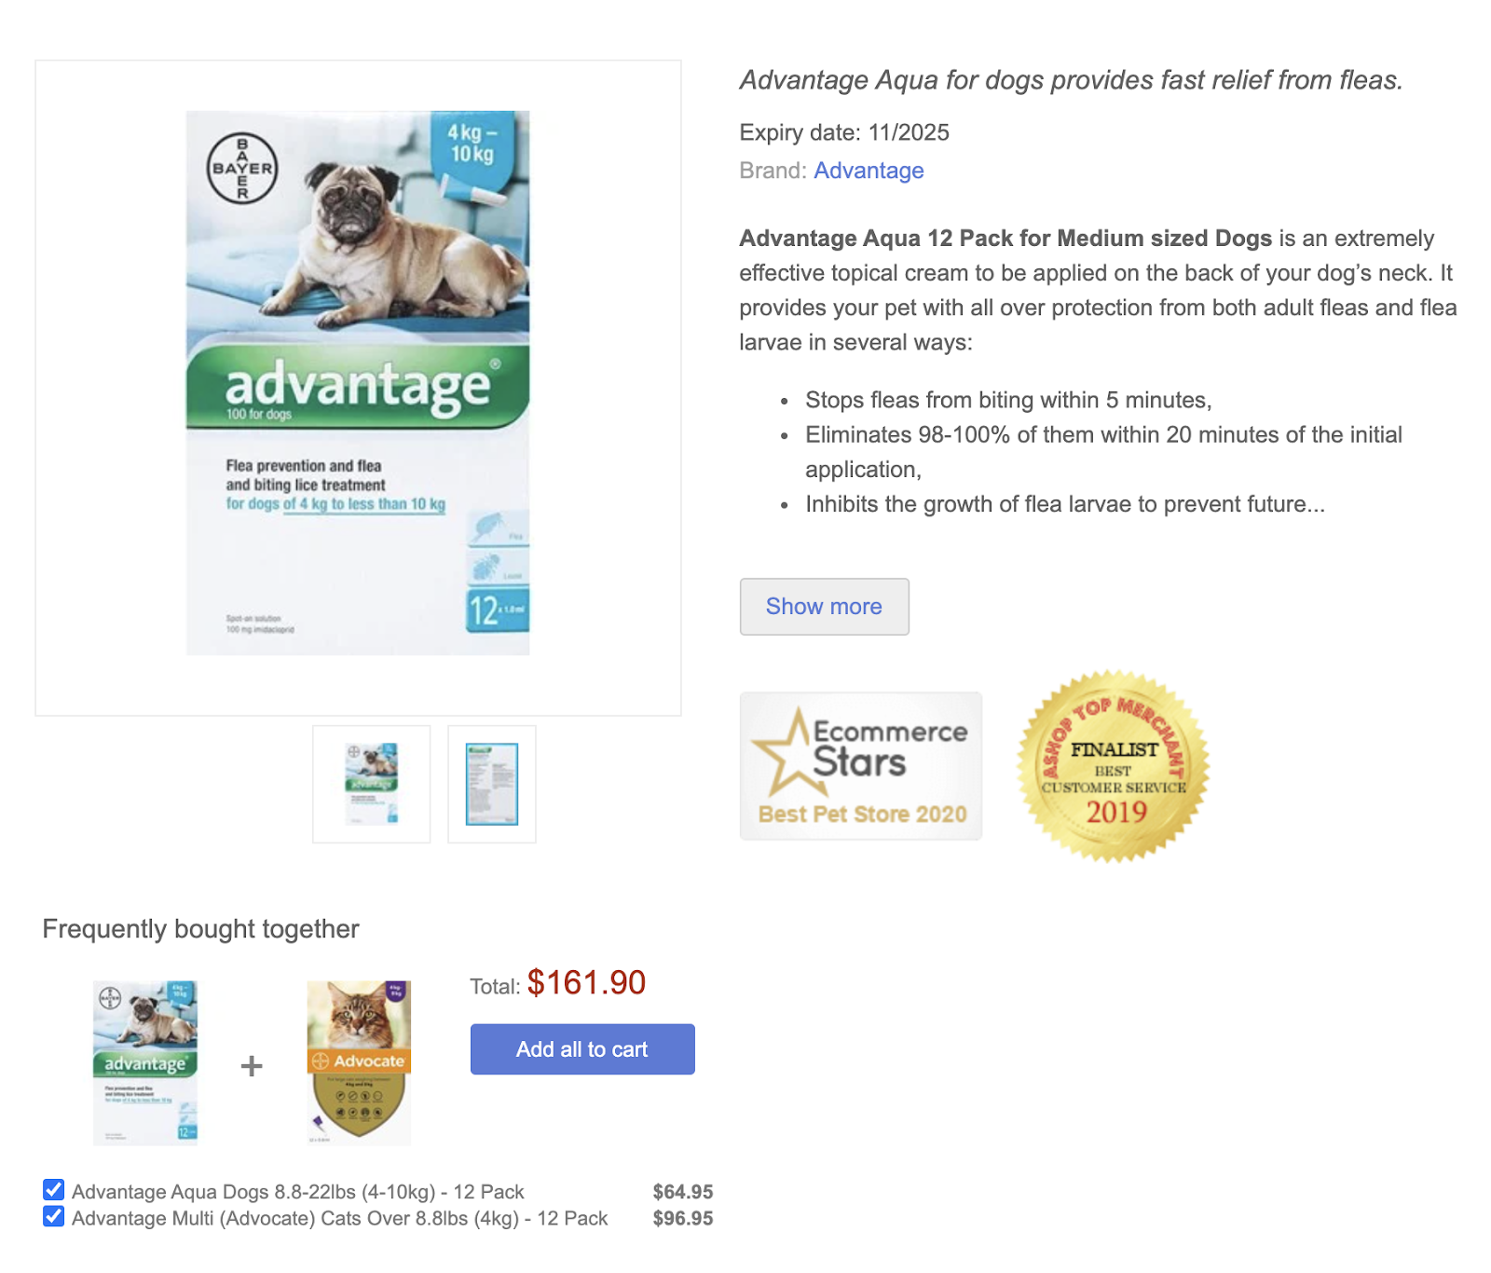This screenshot has height=1273, width=1491.
Task: Click the 12 pack badge on product box
Action: tap(497, 610)
